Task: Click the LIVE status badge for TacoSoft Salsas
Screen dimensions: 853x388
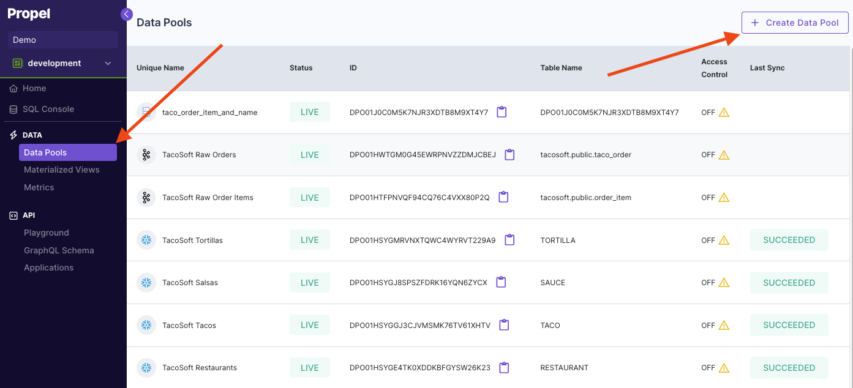Action: point(309,283)
